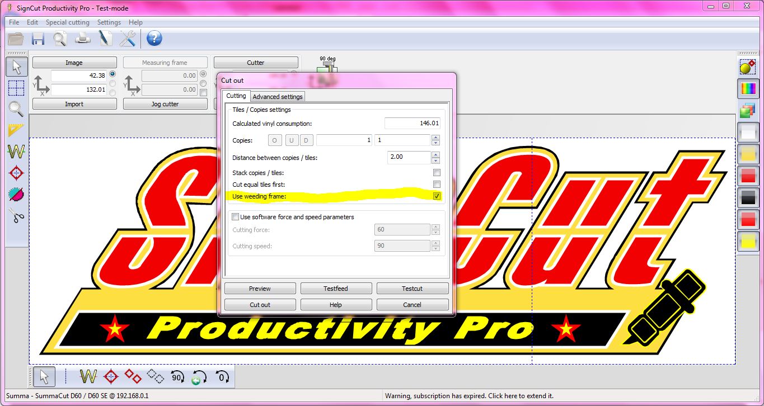Click the stacked color layers icon
764x406 pixels.
[748, 110]
